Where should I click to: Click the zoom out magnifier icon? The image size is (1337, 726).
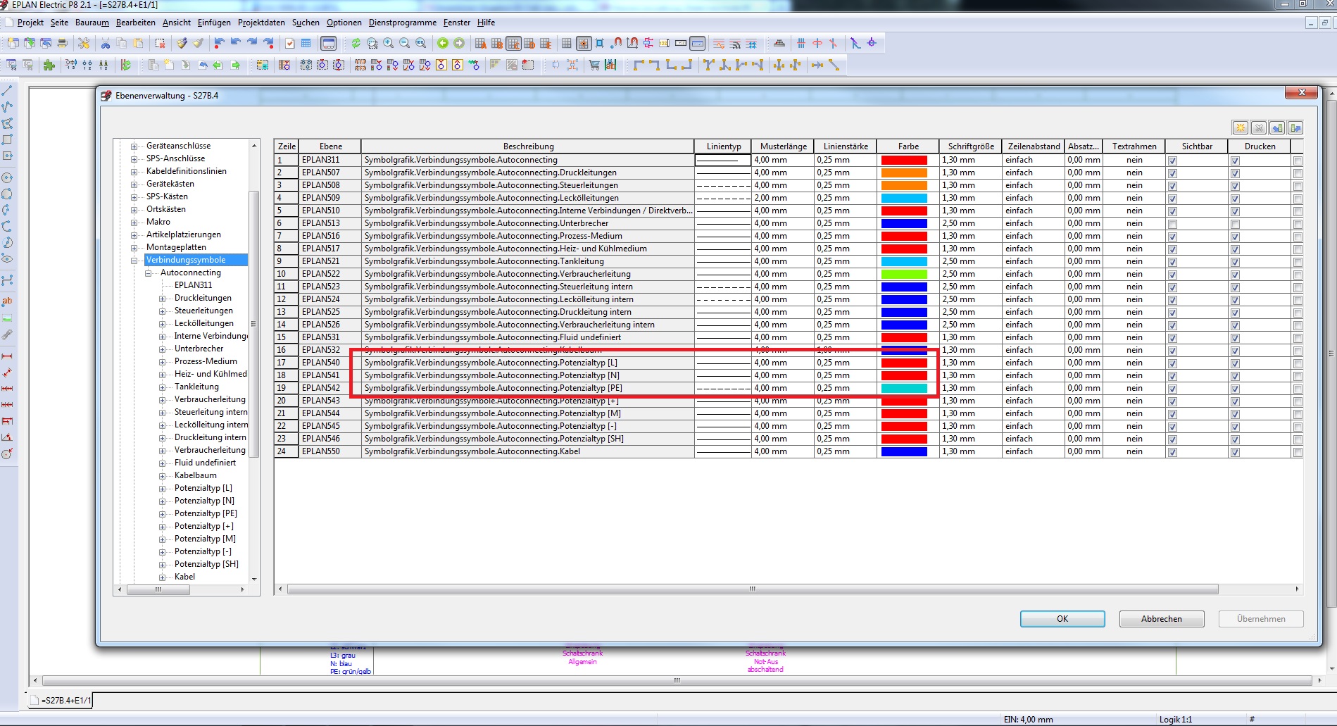click(x=405, y=44)
